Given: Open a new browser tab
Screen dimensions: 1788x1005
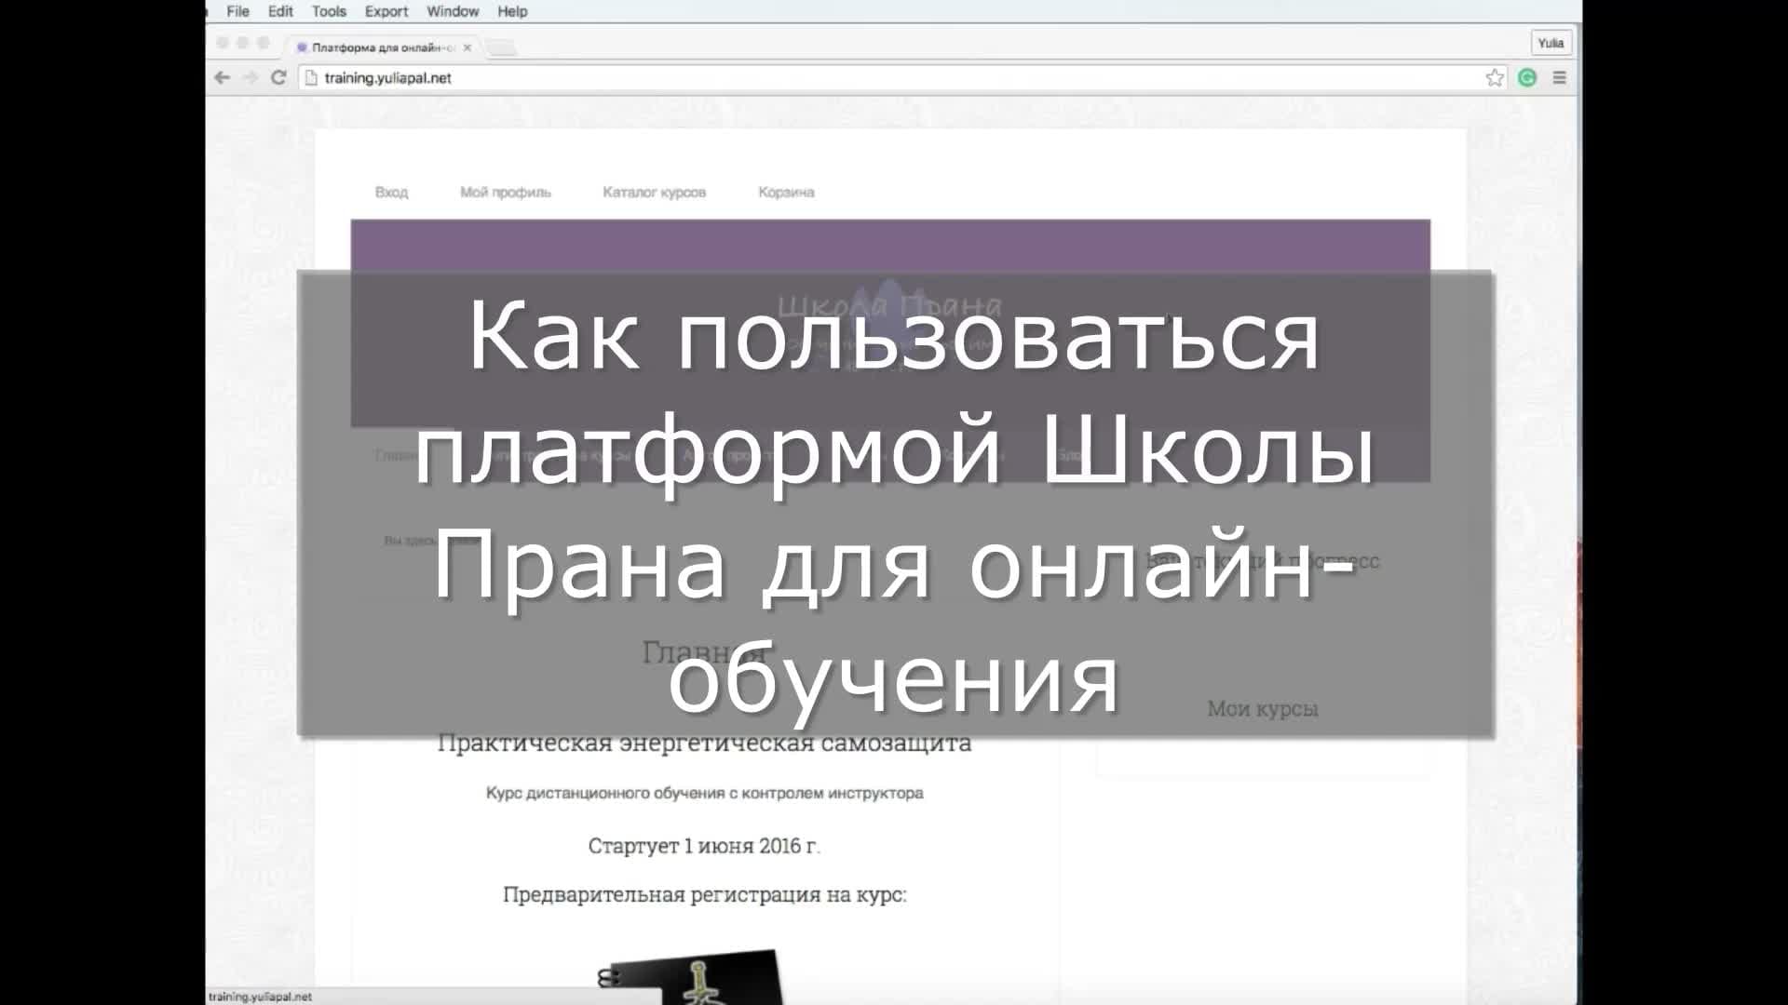Looking at the screenshot, I should (501, 47).
